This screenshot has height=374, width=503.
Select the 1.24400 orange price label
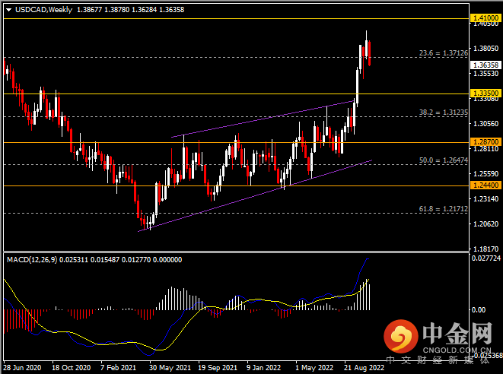(485, 185)
